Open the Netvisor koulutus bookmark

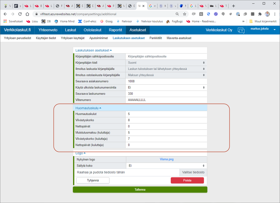pos(150,21)
